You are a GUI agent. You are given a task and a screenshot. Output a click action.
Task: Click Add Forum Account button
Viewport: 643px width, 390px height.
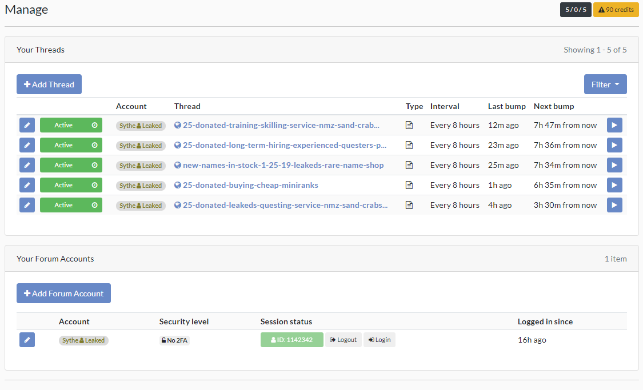coord(63,293)
